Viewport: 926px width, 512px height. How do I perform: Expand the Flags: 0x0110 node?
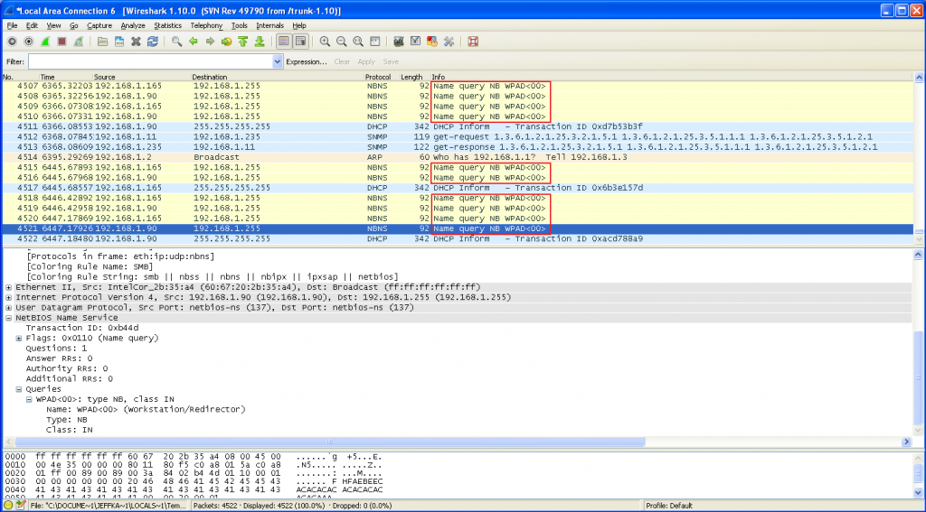coord(20,338)
